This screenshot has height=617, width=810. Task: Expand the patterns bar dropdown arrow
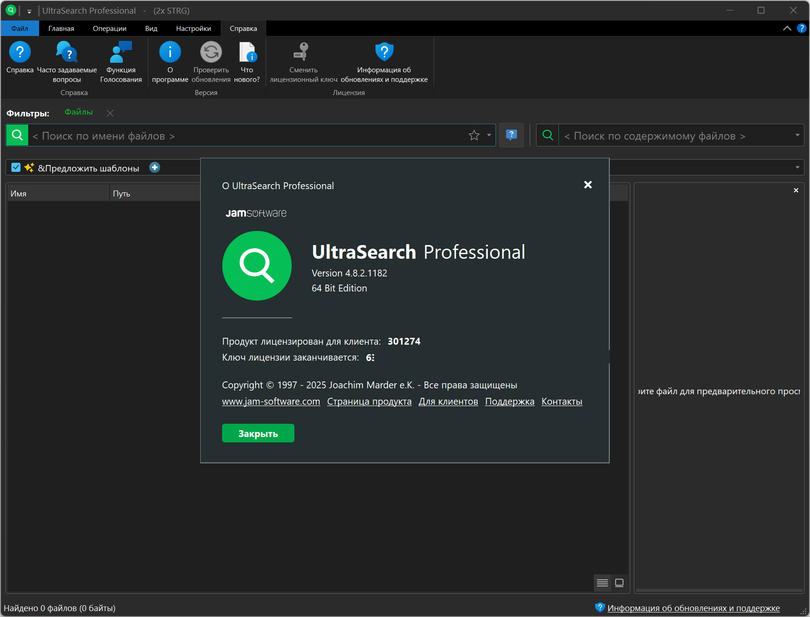tap(797, 167)
